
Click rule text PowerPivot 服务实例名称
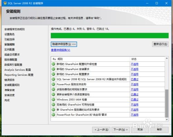(x=72, y=84)
